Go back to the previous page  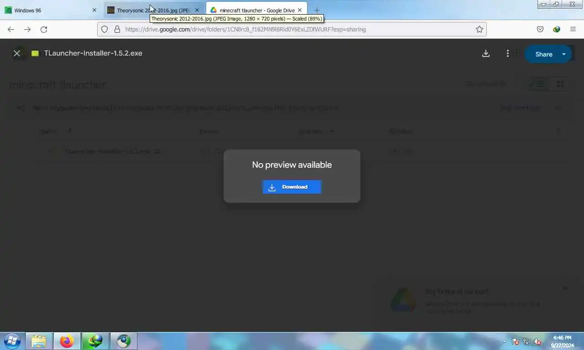(x=11, y=29)
